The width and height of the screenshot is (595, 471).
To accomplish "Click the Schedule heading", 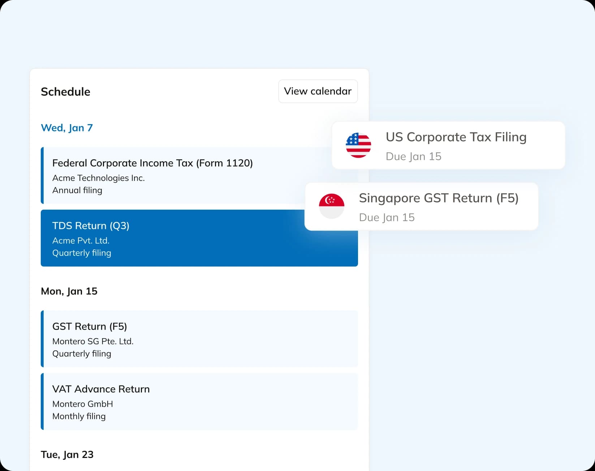I will coord(65,92).
